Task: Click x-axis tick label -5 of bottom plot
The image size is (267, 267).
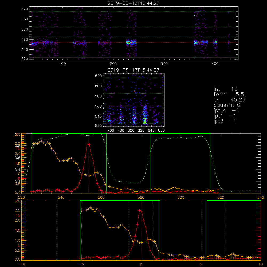Action: coord(81,264)
